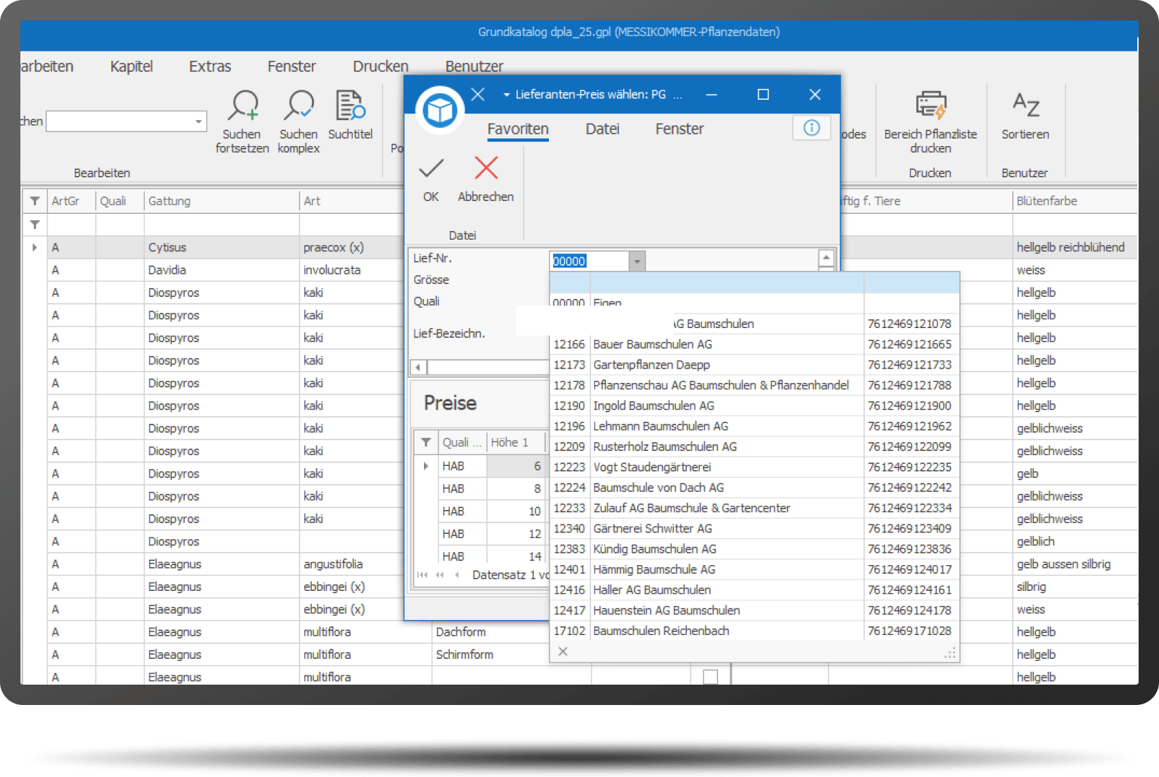Select supplier Rusterholz Baumschulen AG
The width and height of the screenshot is (1159, 777).
tap(753, 446)
